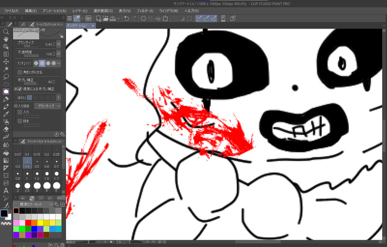This screenshot has height=247, width=387.
Task: Uncheck the 速度による手ブレ補正 checkbox
Action: (x=20, y=89)
